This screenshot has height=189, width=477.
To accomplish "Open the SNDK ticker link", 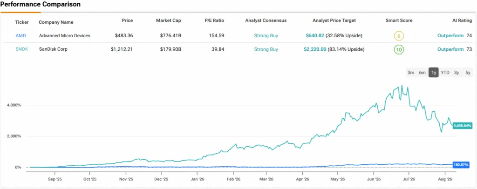I will 21,49.
